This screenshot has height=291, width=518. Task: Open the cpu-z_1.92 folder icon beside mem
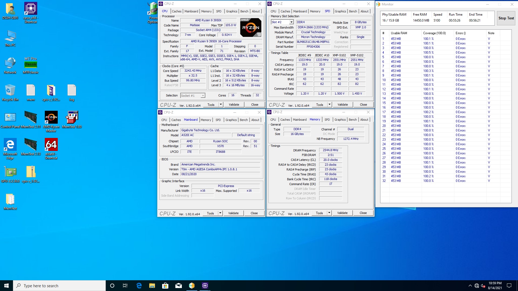tap(51, 93)
